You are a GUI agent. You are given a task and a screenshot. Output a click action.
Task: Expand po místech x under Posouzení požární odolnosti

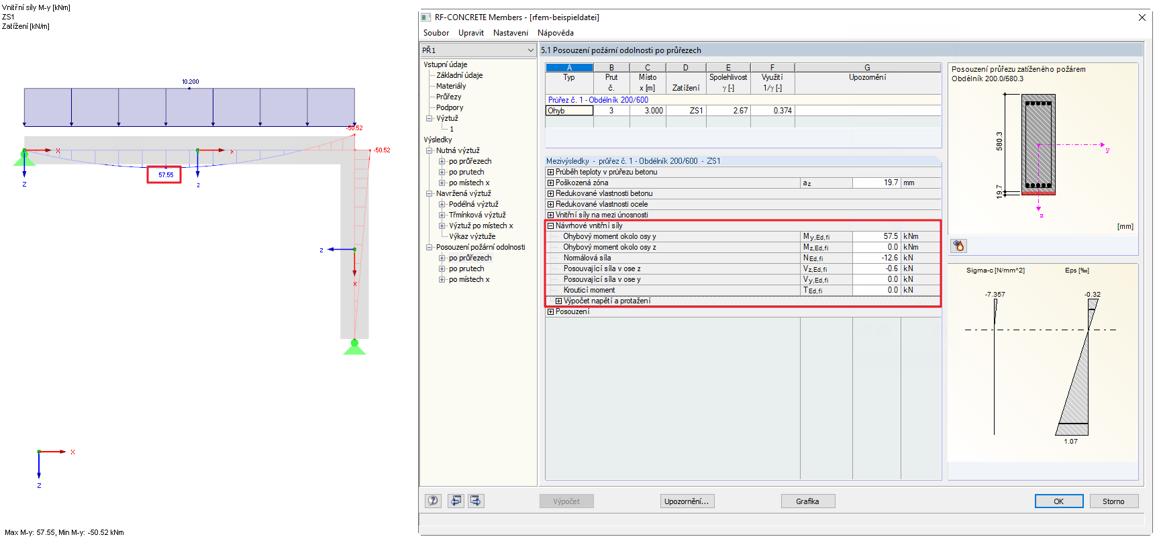click(442, 279)
